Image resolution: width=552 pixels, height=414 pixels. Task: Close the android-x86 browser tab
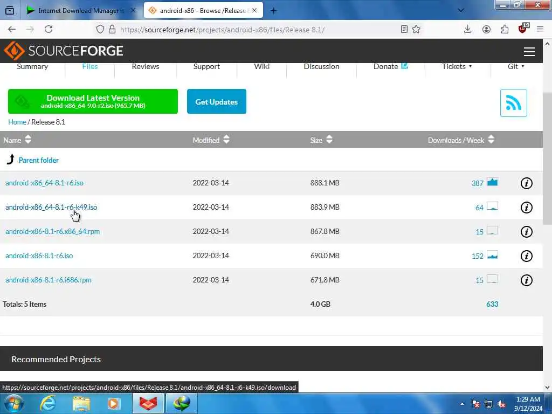click(x=254, y=11)
